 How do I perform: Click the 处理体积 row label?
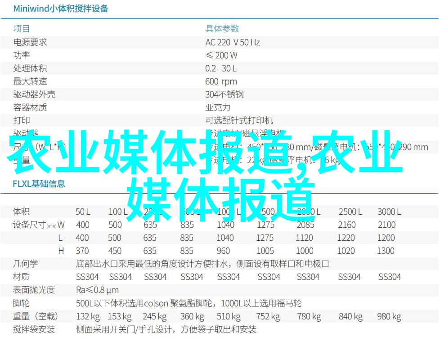point(30,68)
